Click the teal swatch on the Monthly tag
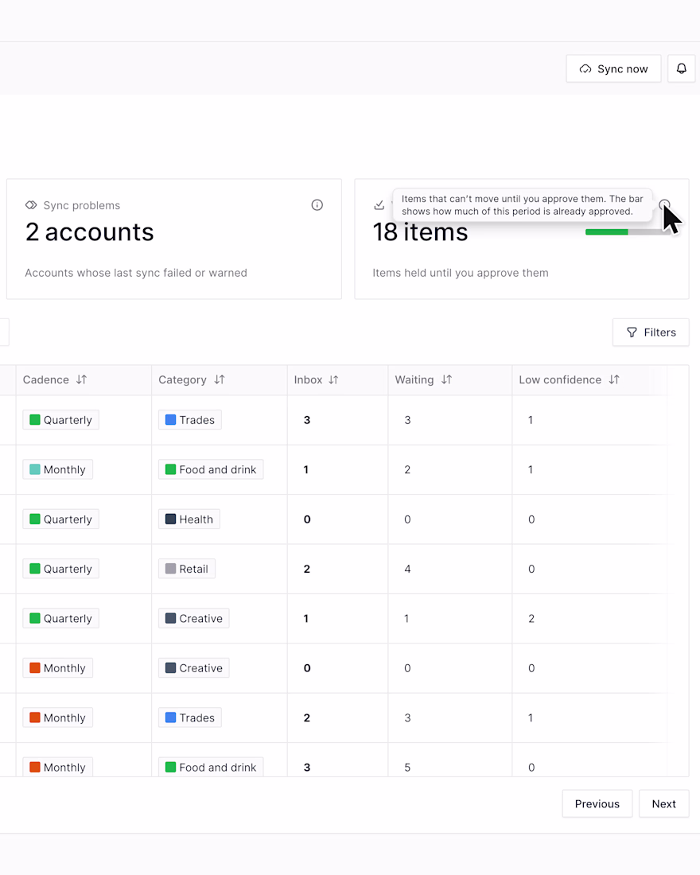The image size is (700, 875). pyautogui.click(x=35, y=469)
